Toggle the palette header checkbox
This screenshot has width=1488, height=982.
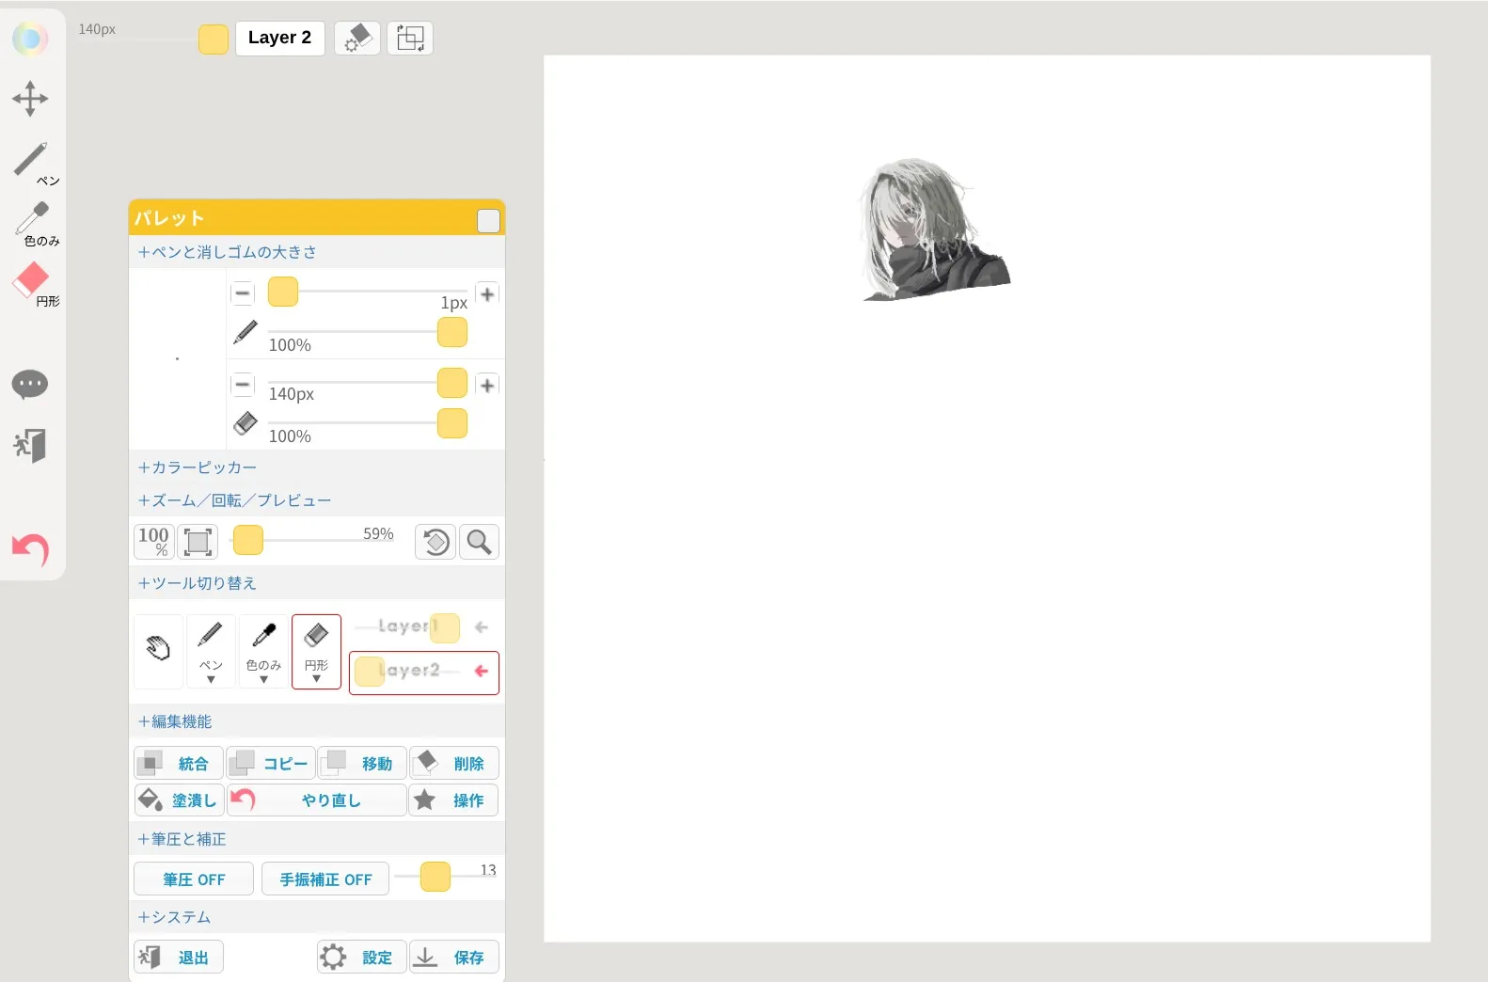tap(488, 220)
